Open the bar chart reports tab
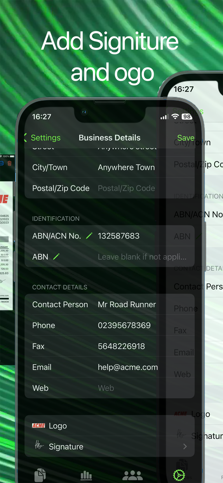The width and height of the screenshot is (223, 483). [86, 475]
